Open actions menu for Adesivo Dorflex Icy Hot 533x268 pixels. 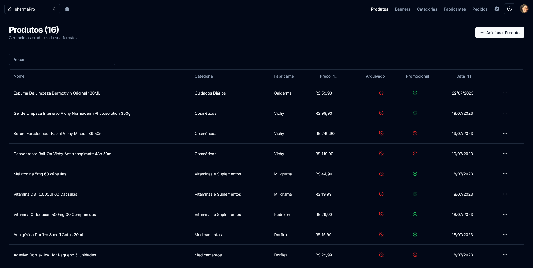(505, 255)
